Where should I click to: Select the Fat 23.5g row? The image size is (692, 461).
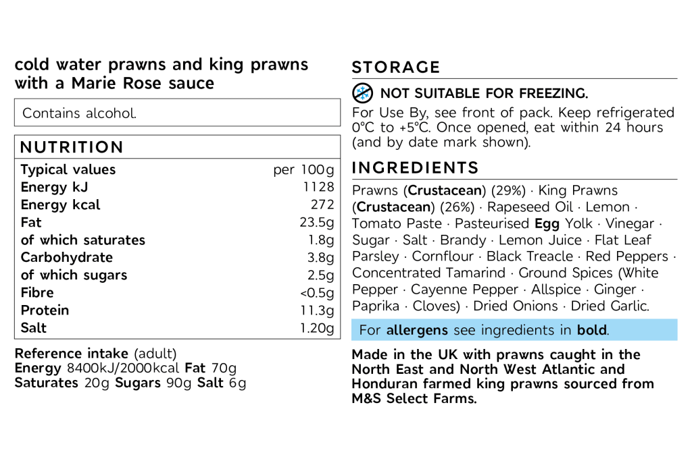(178, 222)
